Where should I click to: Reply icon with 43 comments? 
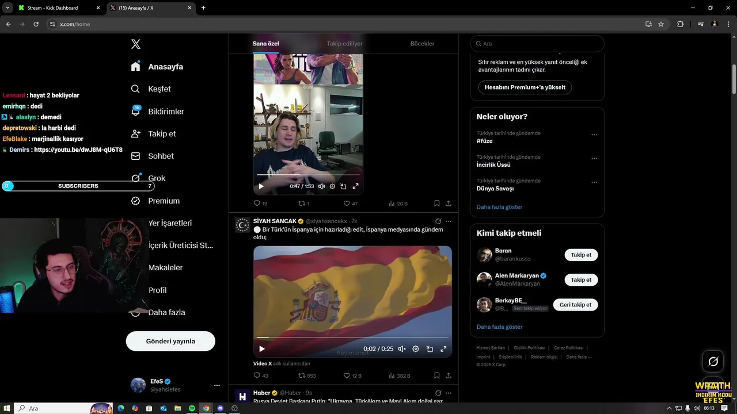(x=257, y=375)
